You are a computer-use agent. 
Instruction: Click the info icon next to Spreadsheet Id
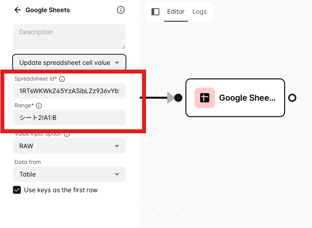coord(62,79)
